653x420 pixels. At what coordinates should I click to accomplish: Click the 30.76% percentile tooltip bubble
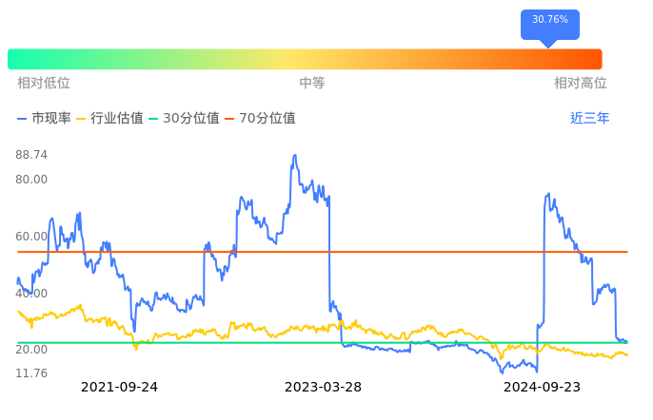click(x=549, y=21)
